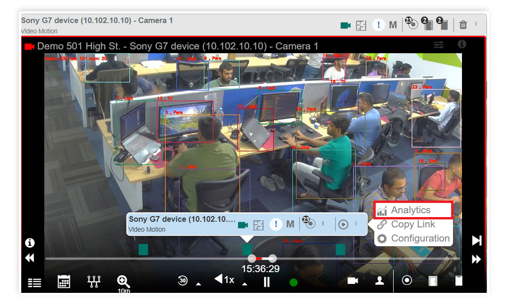Click the record icon with badge 23 in top header
Image resolution: width=511 pixels, height=307 pixels.
(x=412, y=25)
